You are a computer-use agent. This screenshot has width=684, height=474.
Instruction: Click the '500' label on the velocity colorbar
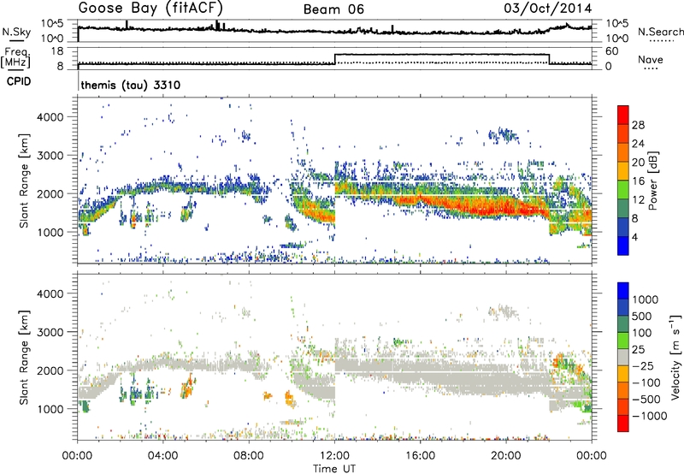642,316
